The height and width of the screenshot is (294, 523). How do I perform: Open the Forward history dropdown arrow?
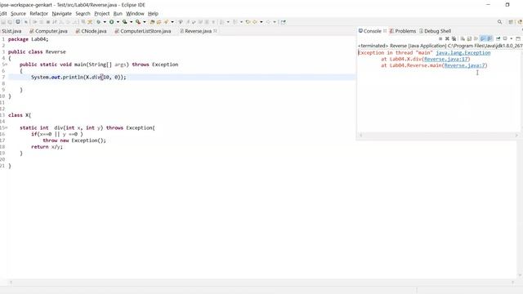click(275, 22)
